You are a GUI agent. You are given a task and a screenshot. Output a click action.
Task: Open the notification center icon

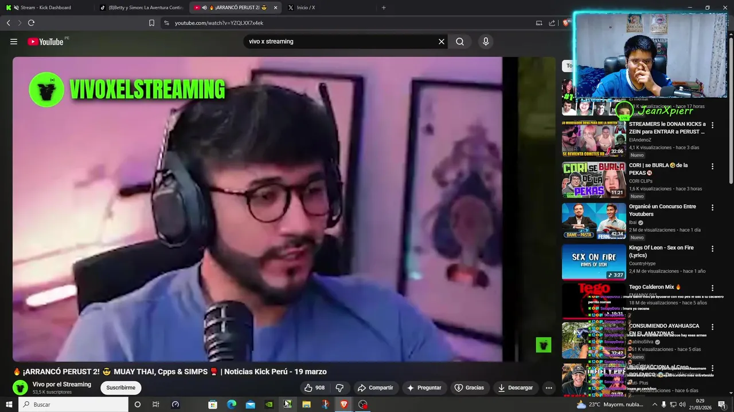tap(721, 404)
